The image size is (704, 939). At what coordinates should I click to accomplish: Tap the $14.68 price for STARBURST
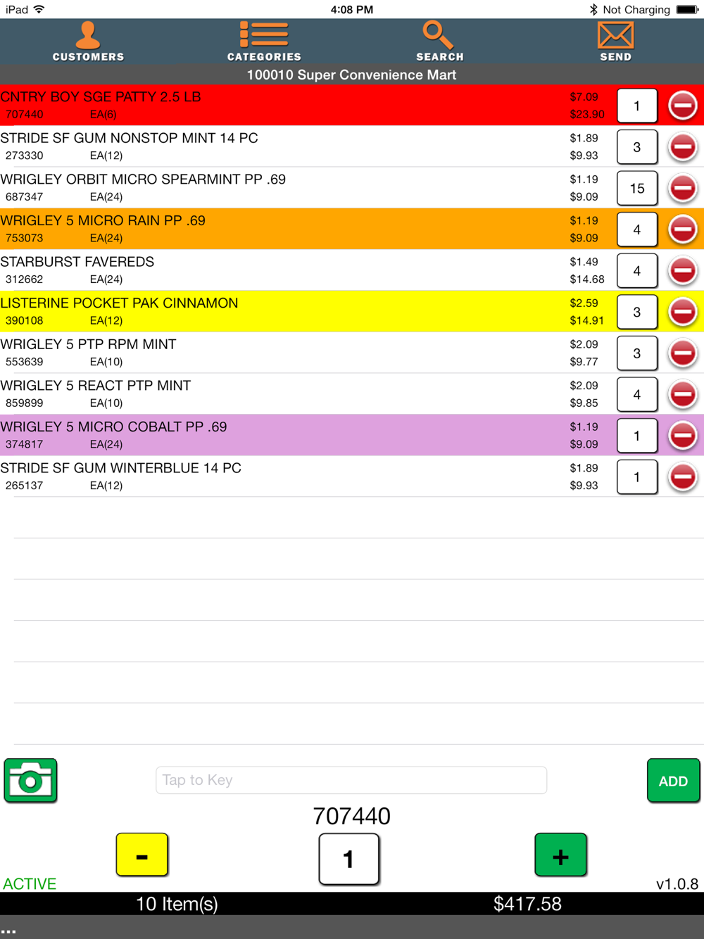click(x=587, y=279)
